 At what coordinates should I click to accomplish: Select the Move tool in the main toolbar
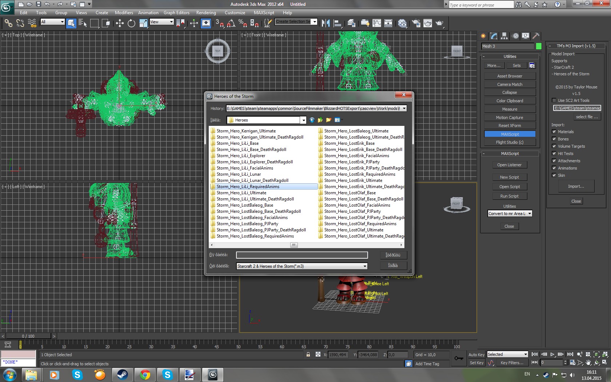tap(120, 24)
